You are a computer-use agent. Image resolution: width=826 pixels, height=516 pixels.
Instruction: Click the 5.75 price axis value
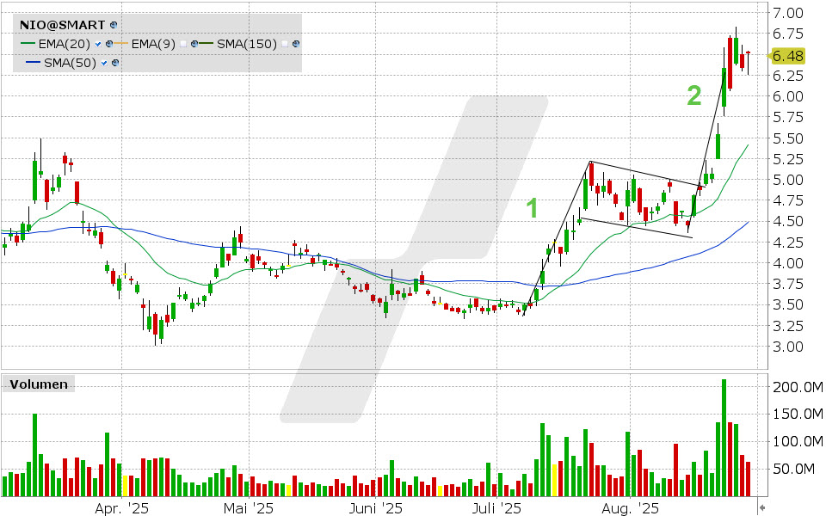[x=788, y=117]
